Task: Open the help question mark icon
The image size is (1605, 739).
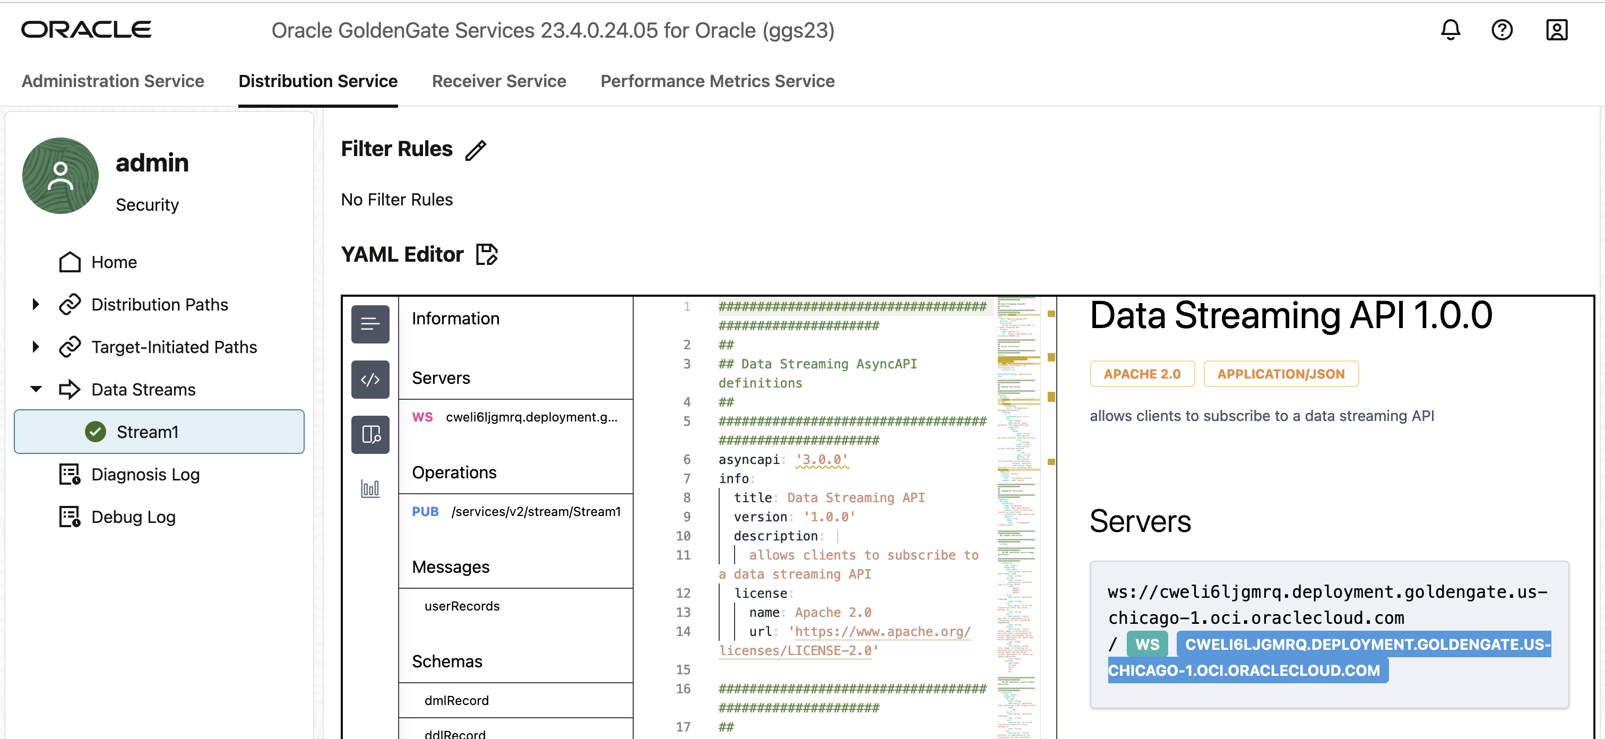Action: (x=1502, y=30)
